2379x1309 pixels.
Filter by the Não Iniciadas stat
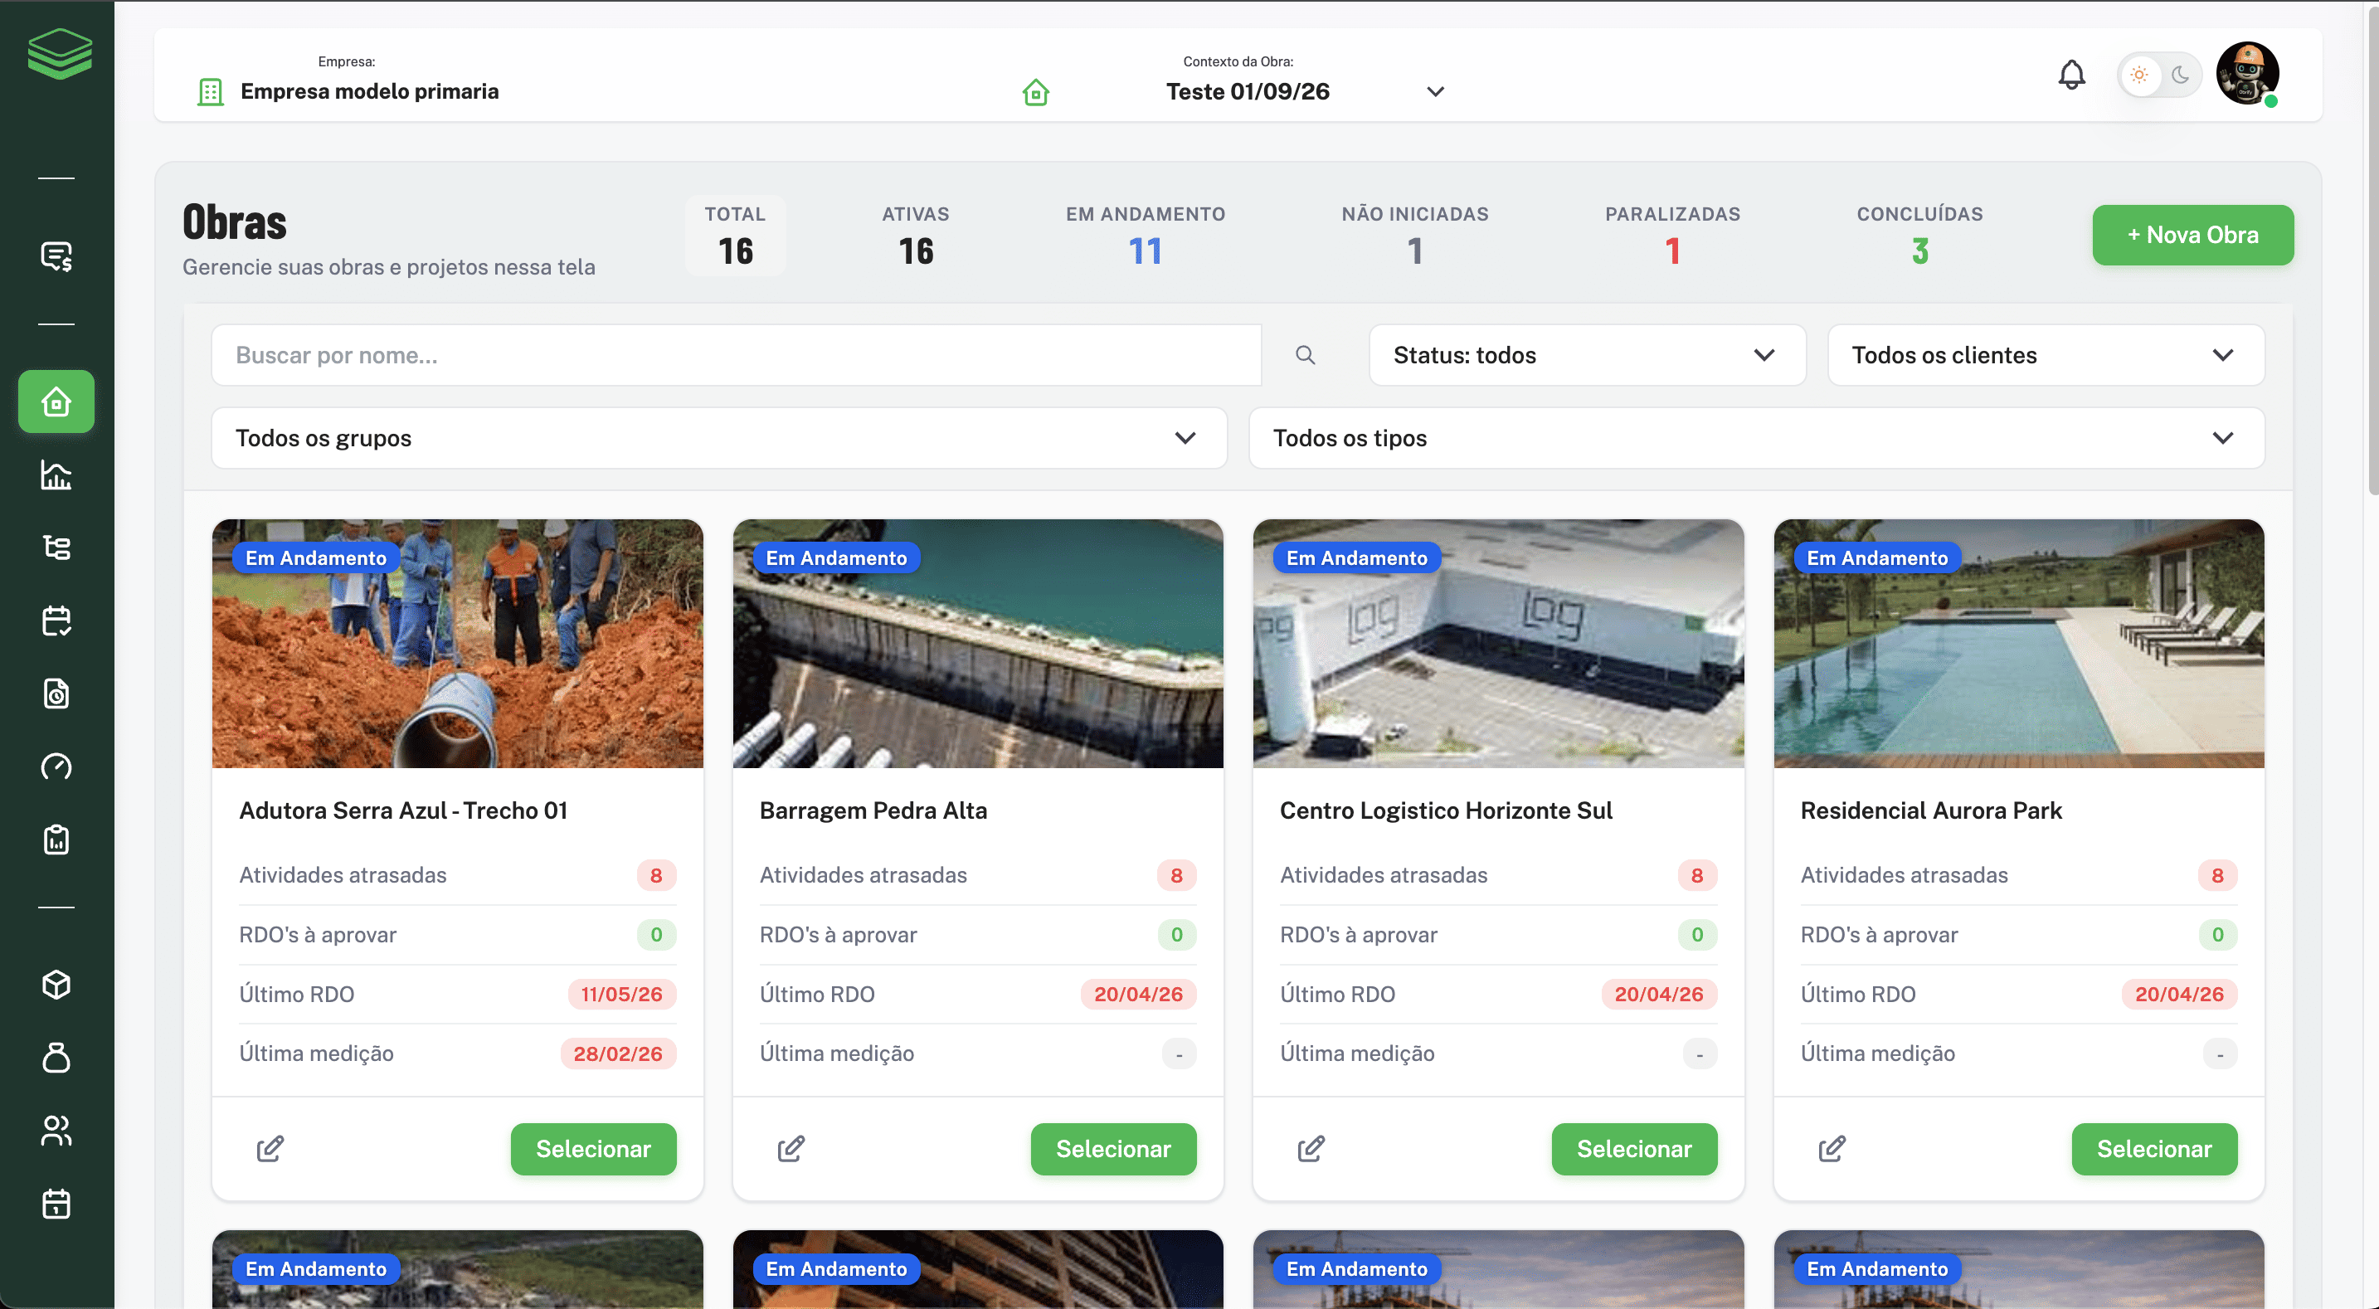point(1415,236)
